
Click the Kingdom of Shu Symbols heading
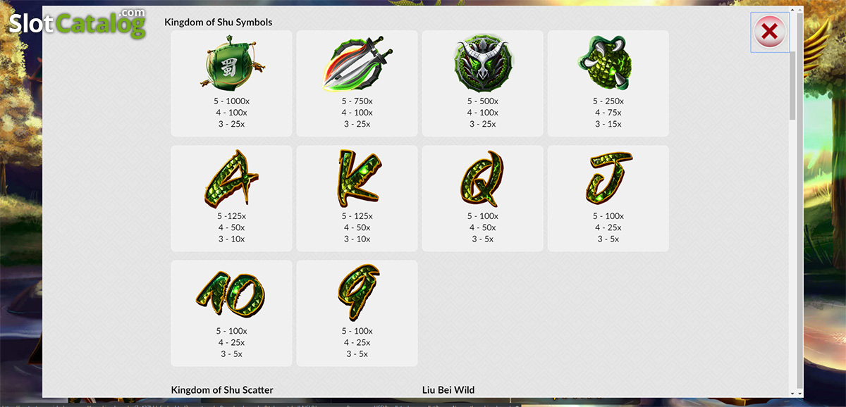click(x=219, y=22)
